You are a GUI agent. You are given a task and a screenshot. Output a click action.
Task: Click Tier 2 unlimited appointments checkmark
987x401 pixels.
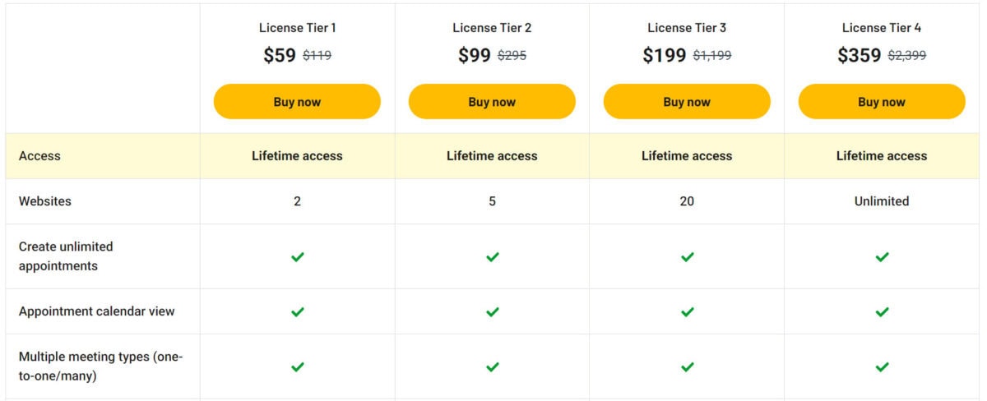pos(492,256)
